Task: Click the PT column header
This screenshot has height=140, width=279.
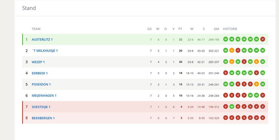Action: [180, 29]
